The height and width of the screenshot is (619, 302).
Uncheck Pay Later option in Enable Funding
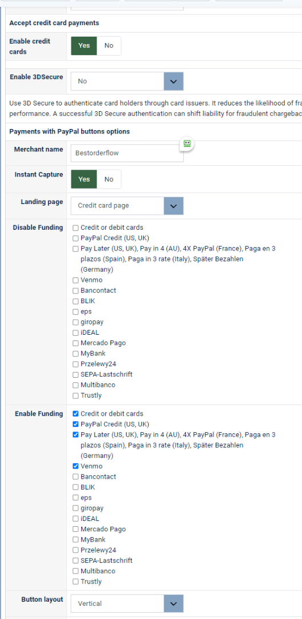75,435
